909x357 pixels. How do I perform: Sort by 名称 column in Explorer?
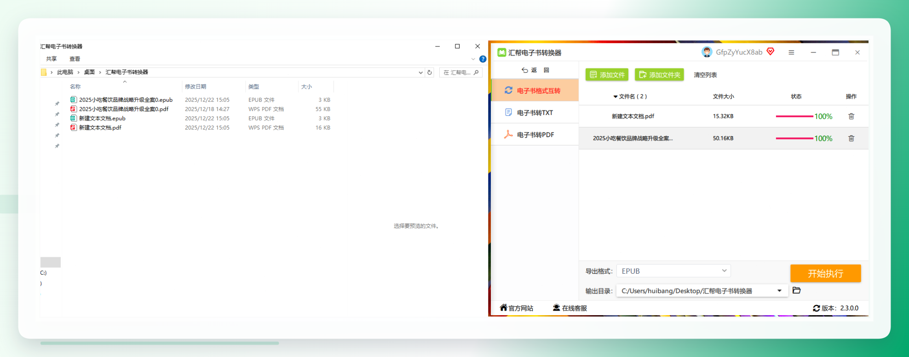[x=75, y=86]
